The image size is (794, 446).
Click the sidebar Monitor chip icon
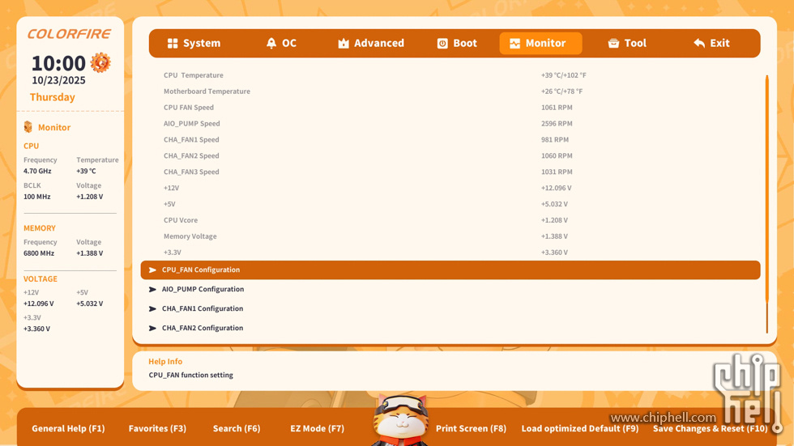[28, 127]
